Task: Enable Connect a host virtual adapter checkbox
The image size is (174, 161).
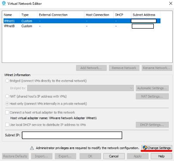Action: click(7, 113)
